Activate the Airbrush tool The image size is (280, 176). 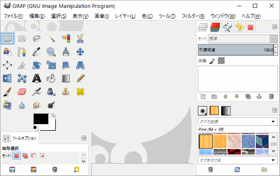click(x=37, y=92)
